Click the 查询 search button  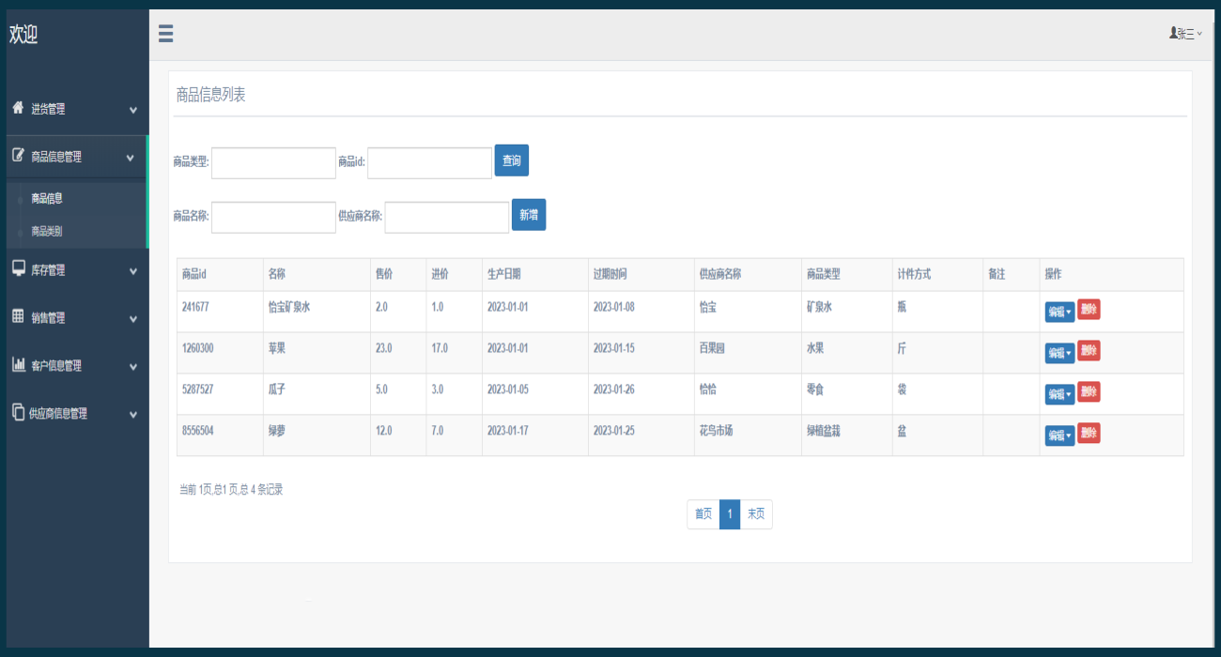click(512, 160)
